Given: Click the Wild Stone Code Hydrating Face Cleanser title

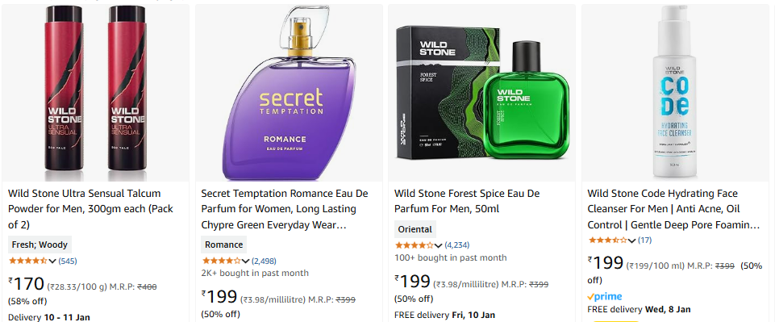Looking at the screenshot, I should point(673,209).
